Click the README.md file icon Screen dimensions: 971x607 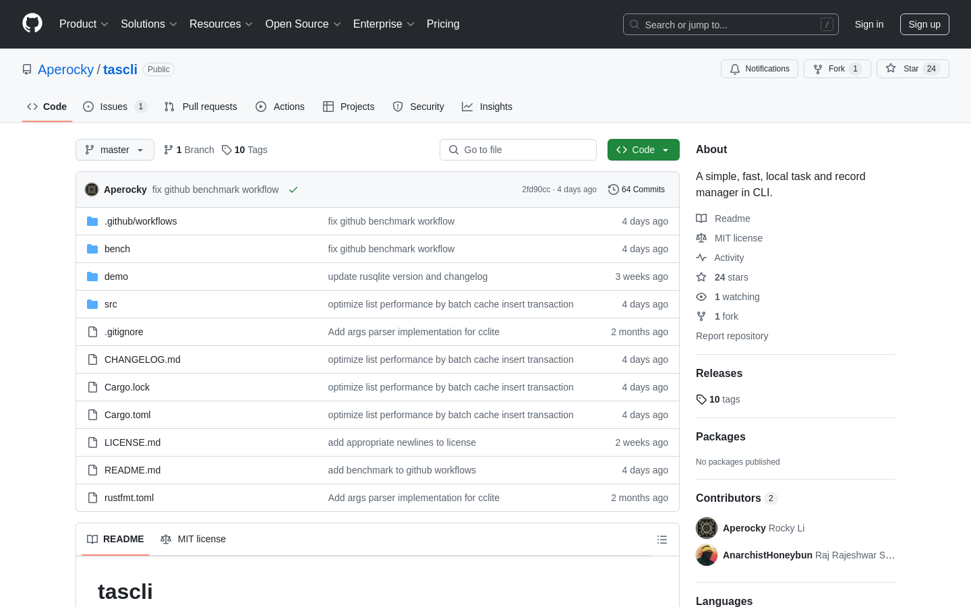click(92, 470)
